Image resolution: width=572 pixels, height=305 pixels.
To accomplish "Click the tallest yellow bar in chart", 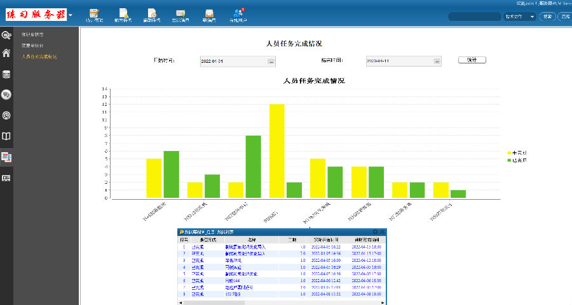I will coord(276,151).
